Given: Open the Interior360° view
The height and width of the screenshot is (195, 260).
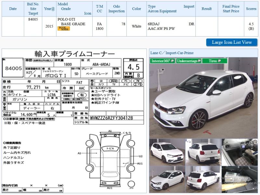Looking at the screenshot, I should tap(162, 61).
